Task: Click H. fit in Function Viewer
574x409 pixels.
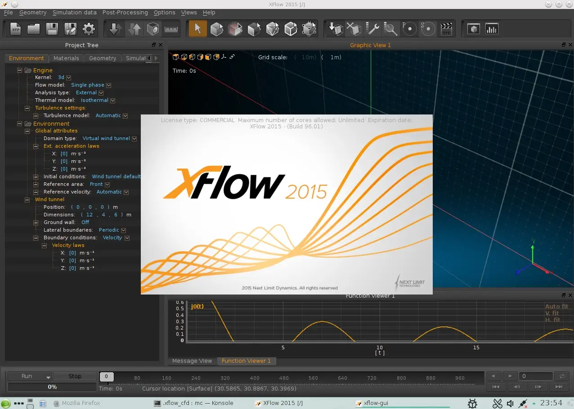Action: point(552,320)
